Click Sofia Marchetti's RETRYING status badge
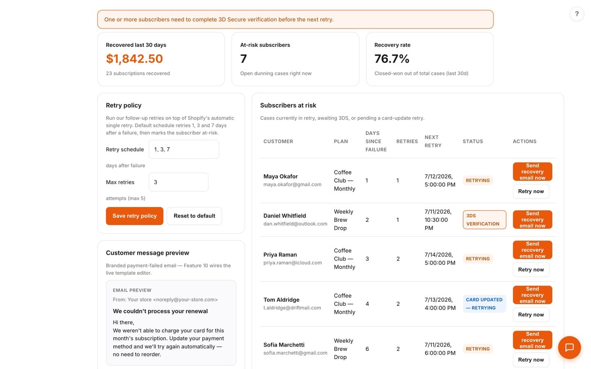The image size is (591, 369). tap(478, 349)
